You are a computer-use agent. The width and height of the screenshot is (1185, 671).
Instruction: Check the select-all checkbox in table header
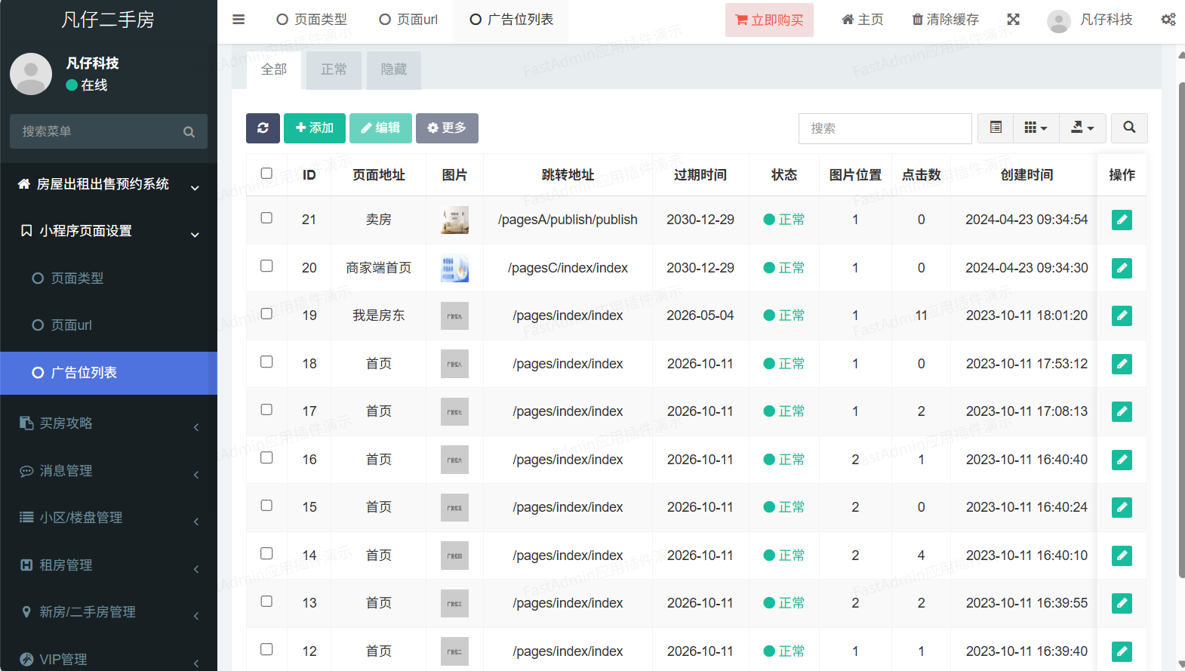click(266, 174)
